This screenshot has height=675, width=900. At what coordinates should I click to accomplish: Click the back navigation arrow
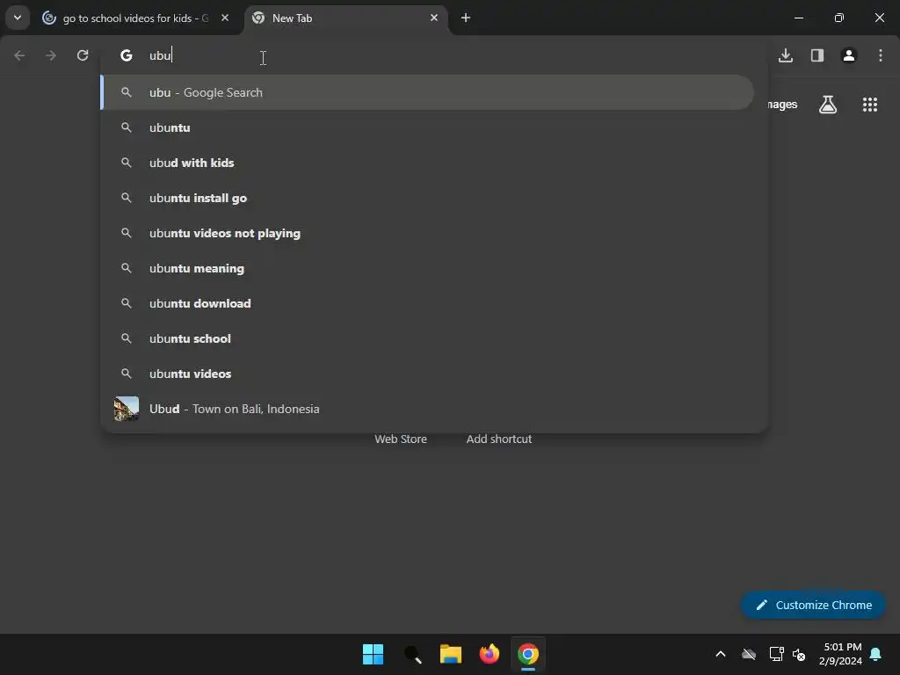(x=19, y=55)
